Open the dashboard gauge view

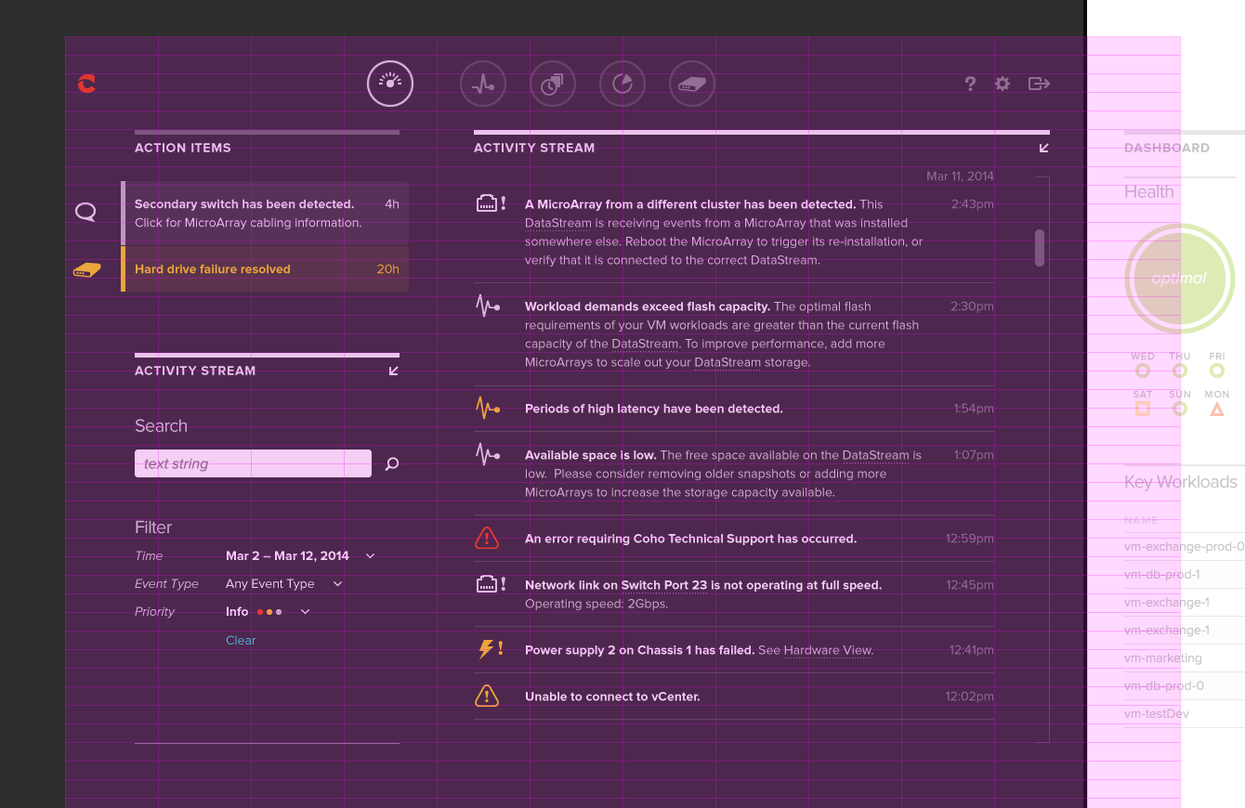390,84
